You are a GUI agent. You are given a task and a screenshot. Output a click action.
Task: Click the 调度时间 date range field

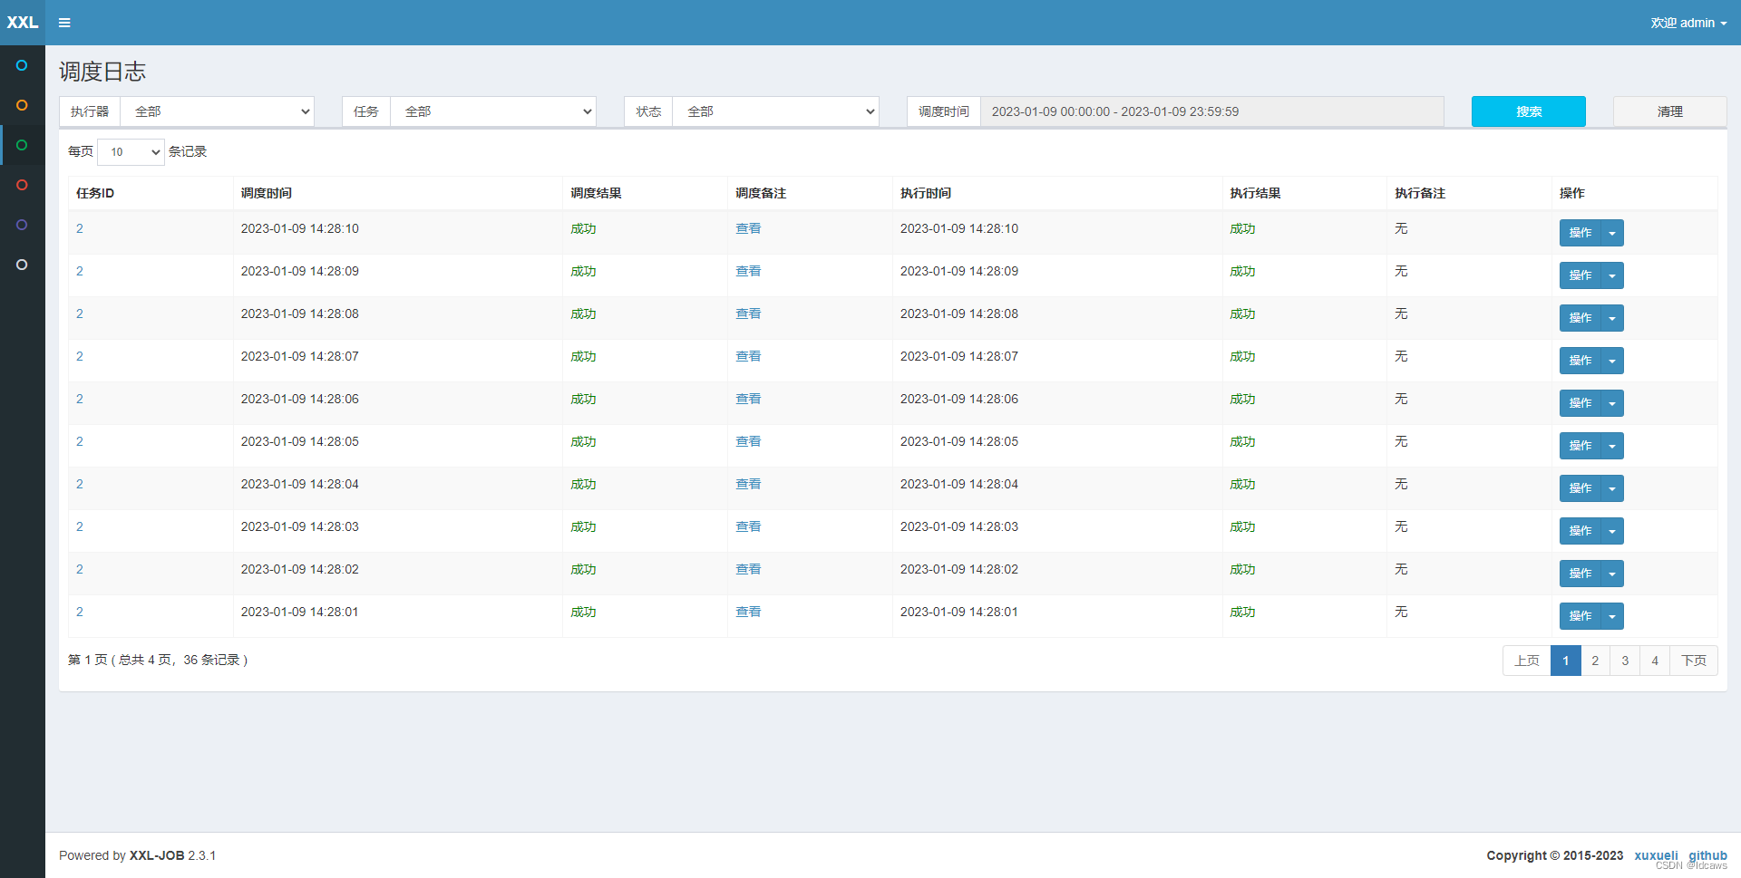[x=1211, y=111]
